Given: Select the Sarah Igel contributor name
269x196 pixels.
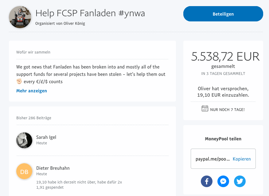Looking at the screenshot, I should tap(46, 137).
